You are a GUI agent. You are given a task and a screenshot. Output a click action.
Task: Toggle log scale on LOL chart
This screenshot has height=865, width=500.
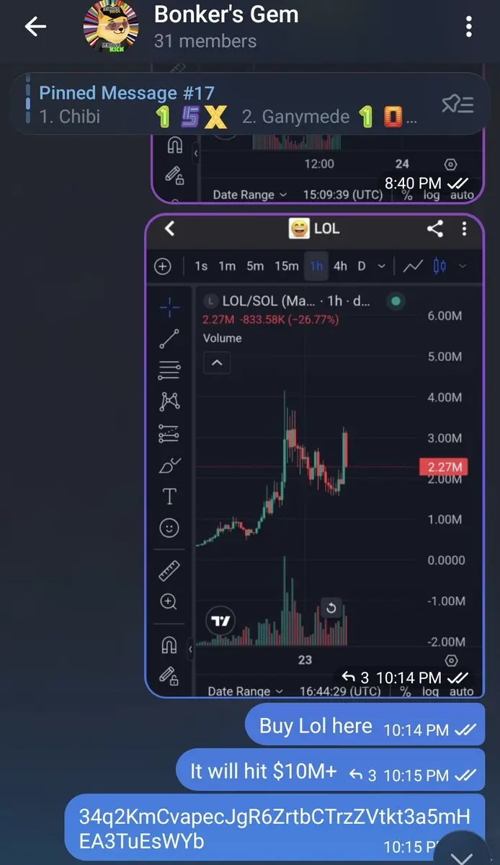click(x=431, y=691)
